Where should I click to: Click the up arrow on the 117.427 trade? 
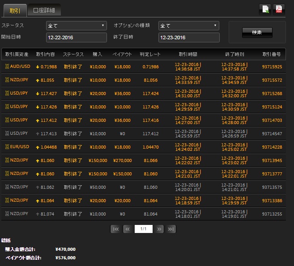pos(37,93)
